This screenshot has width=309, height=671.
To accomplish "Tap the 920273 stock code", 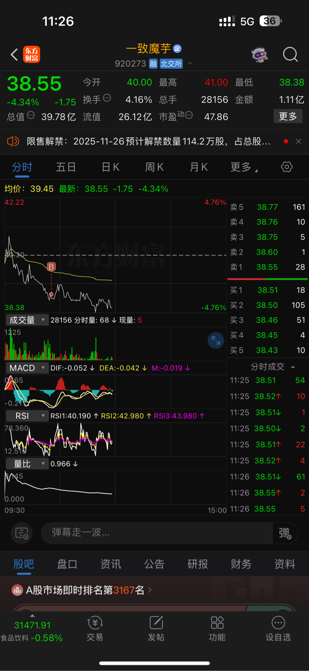I will [x=130, y=64].
